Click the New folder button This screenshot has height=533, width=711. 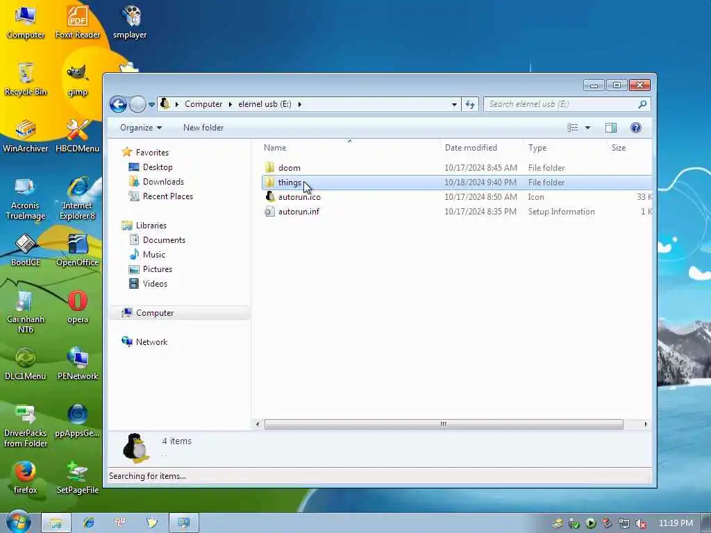point(203,128)
